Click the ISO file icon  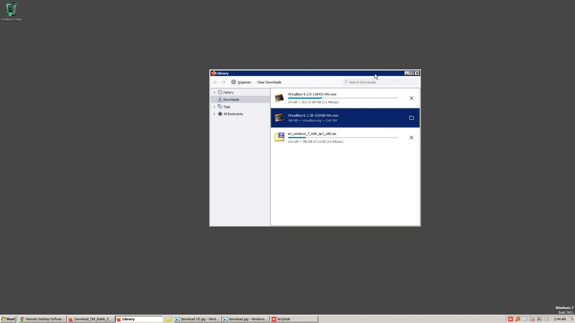tap(279, 137)
